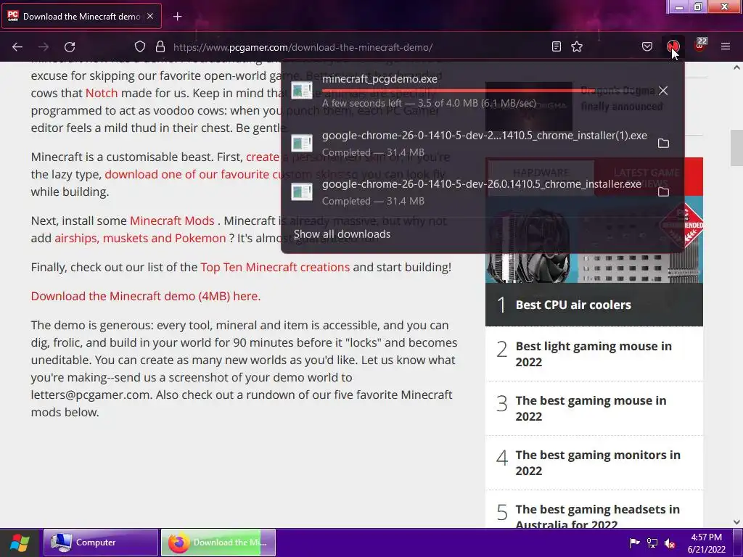Click scrollbar down arrow

tap(736, 522)
